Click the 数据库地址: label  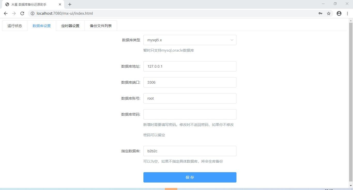point(131,66)
